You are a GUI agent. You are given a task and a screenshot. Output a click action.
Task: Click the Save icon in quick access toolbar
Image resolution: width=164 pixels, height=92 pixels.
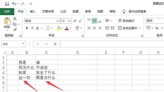click(7, 4)
